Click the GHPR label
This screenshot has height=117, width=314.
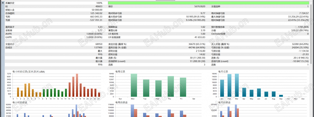point(8,37)
